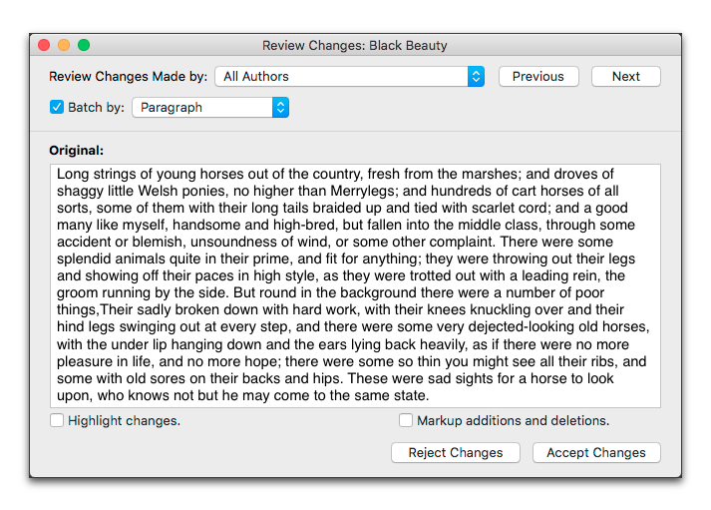Click the window title 'Review Changes: Black Beauty'
Viewport: 711px width, 510px height.
click(x=355, y=45)
